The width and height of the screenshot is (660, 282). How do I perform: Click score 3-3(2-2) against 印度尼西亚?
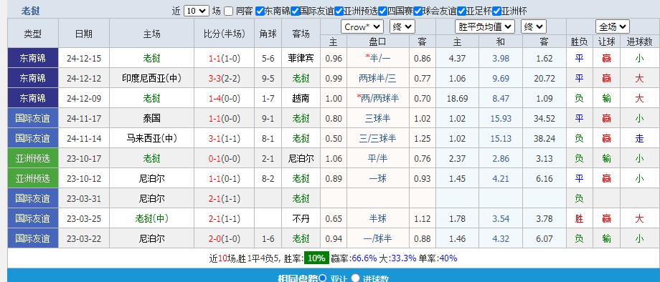(225, 79)
